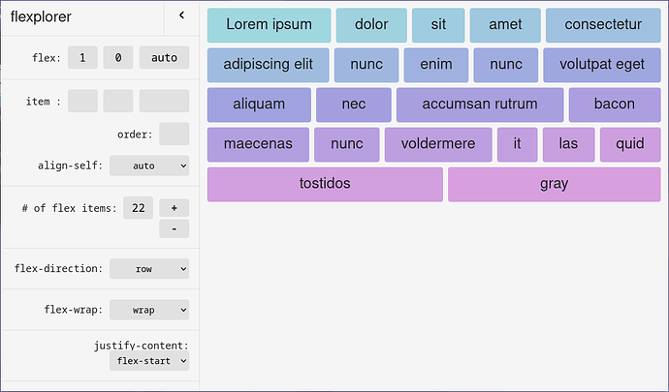Open the flex-direction dropdown
The height and width of the screenshot is (392, 669).
(x=149, y=269)
